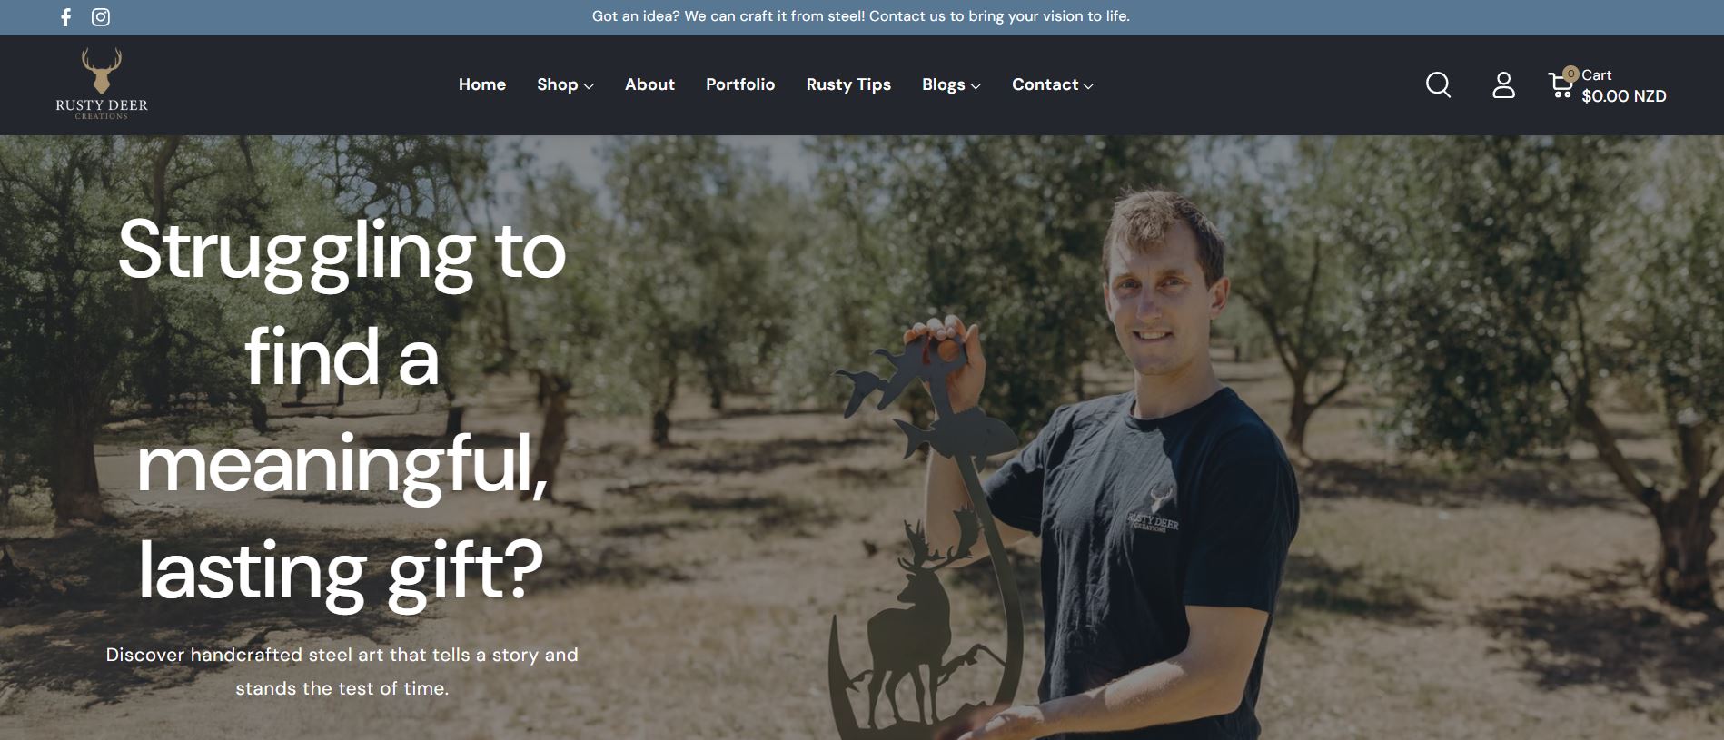Open the Rusty Tips page
Image resolution: width=1724 pixels, height=740 pixels.
point(848,84)
